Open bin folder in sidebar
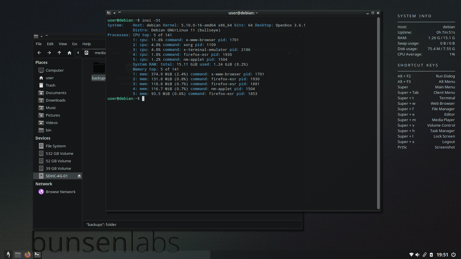Screen dimensions: 461x259 58,130
